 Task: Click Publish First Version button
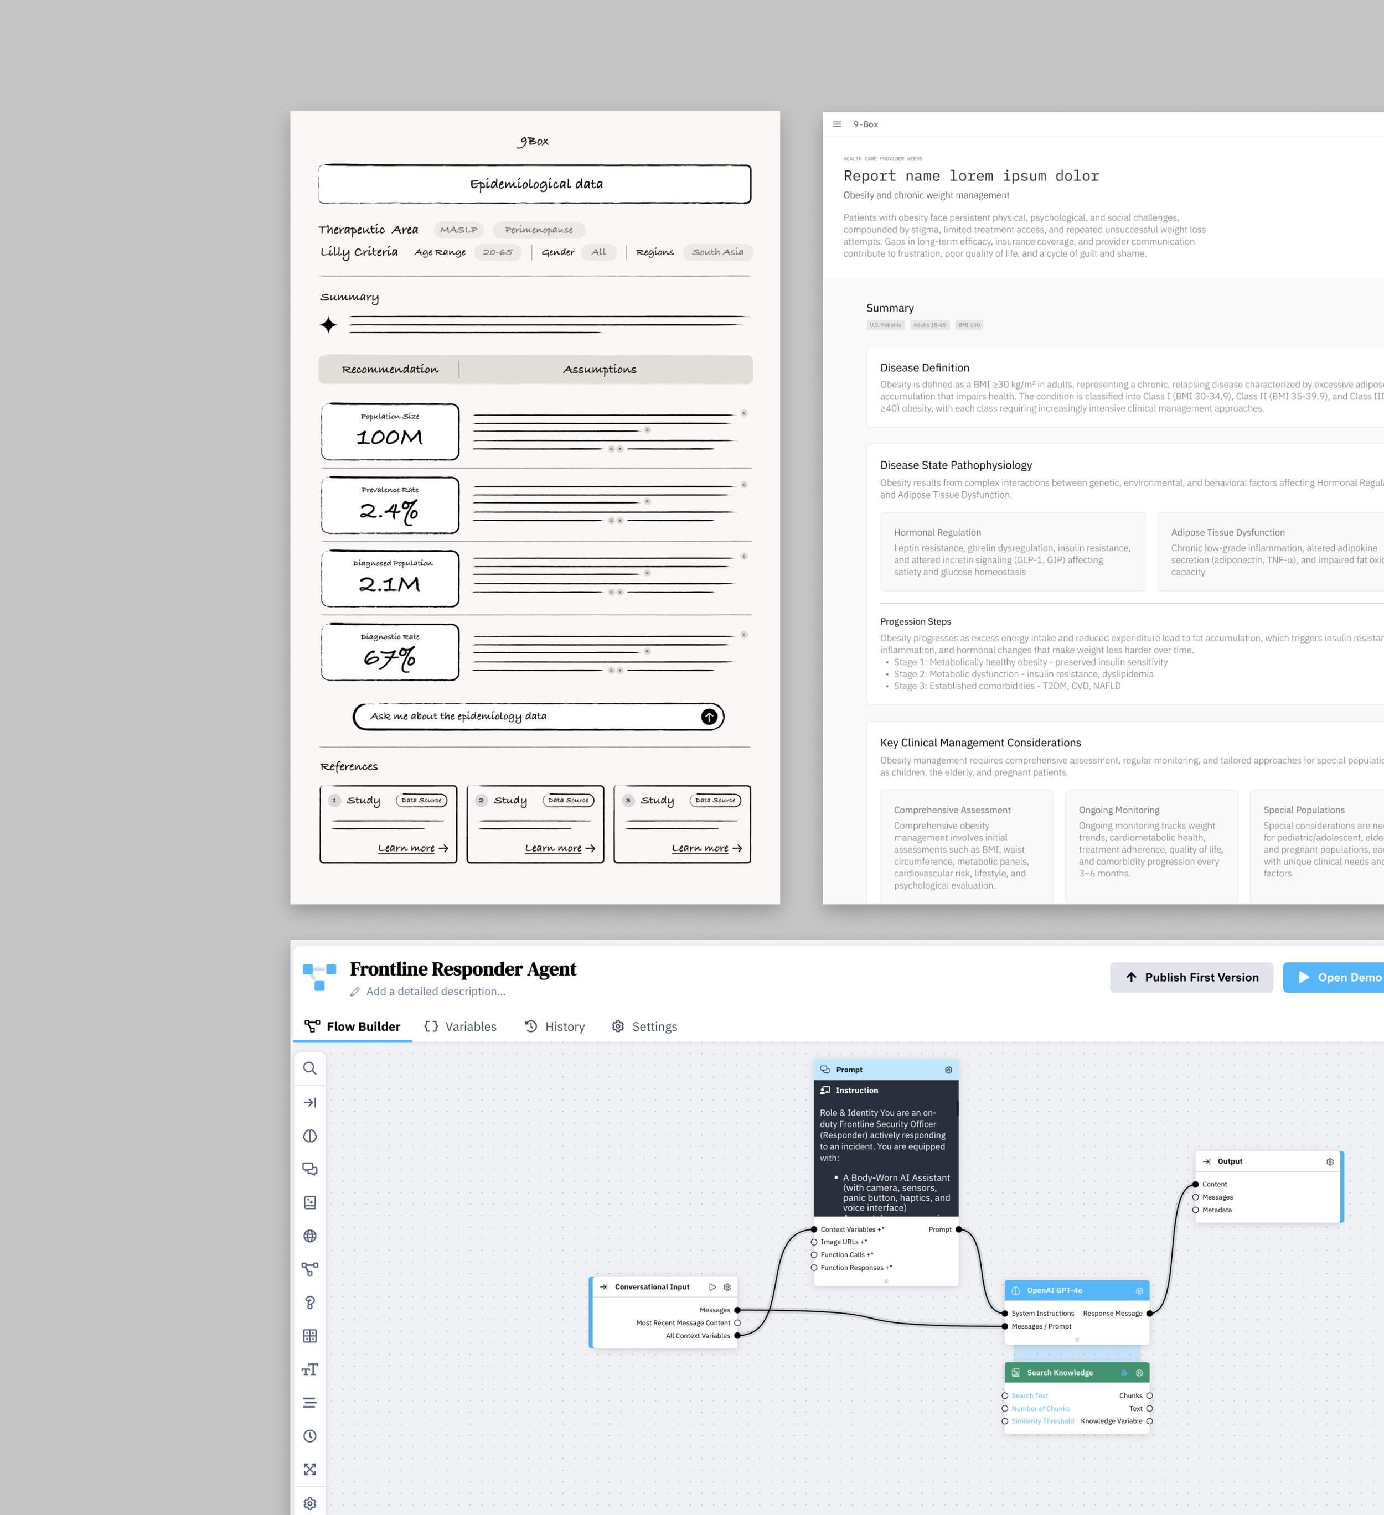coord(1191,977)
